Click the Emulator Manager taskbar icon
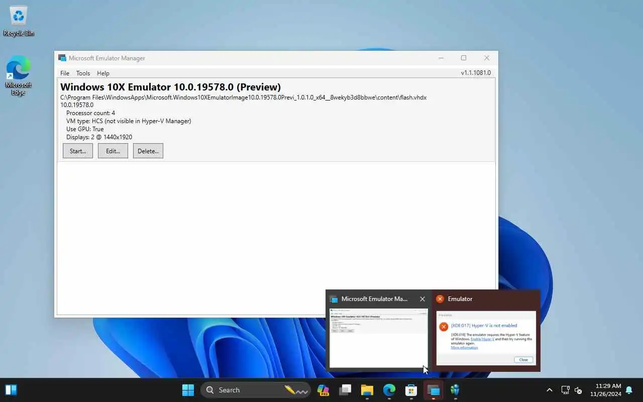The height and width of the screenshot is (402, 643). coord(434,390)
